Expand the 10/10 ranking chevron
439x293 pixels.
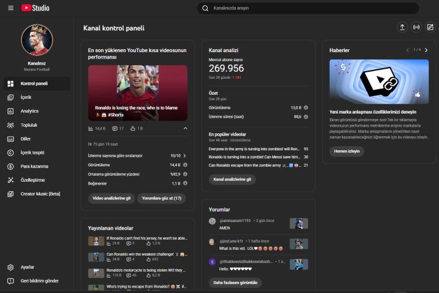coord(184,156)
